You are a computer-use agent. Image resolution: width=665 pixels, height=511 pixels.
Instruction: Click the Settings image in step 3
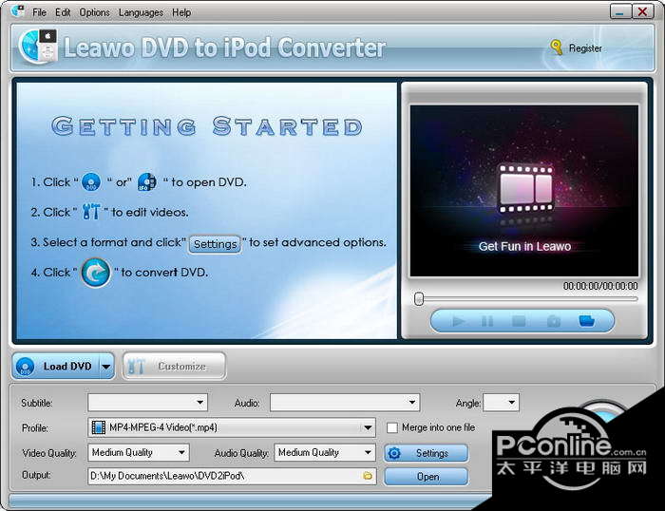tap(215, 244)
